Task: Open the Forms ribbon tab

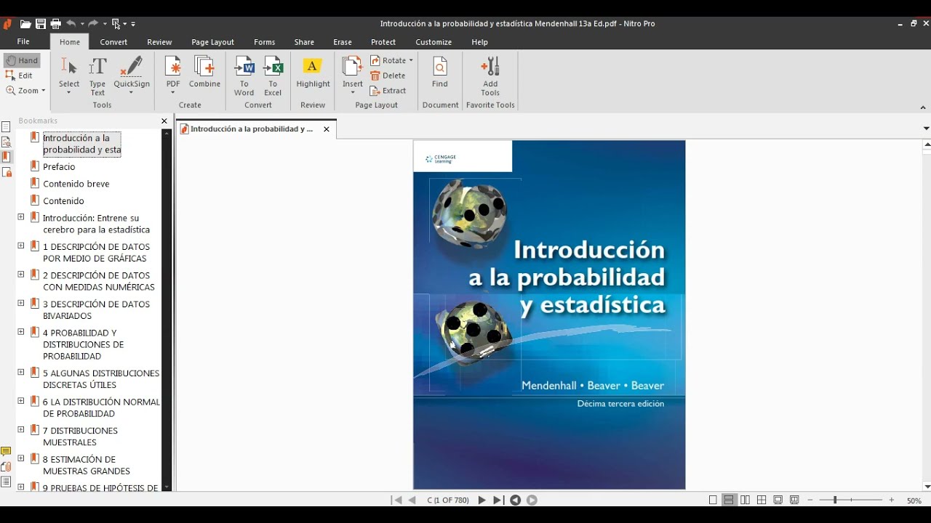Action: (264, 42)
